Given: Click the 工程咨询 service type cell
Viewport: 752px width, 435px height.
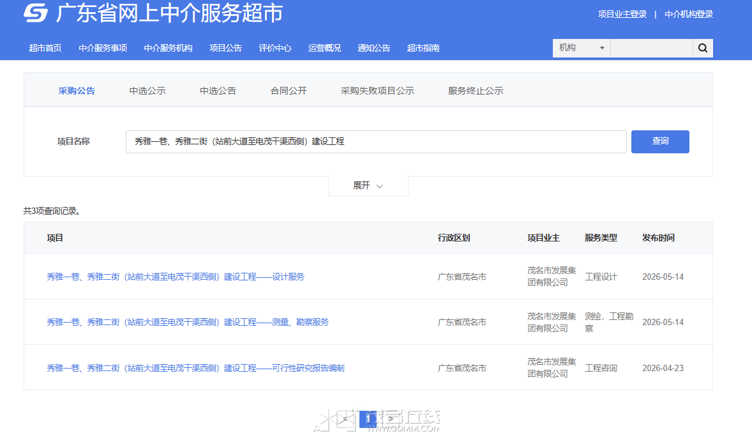Looking at the screenshot, I should [x=601, y=369].
